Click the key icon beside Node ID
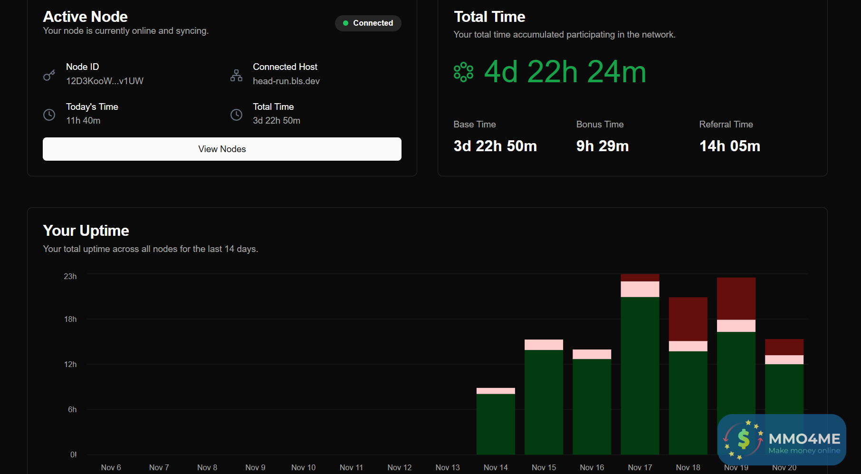The width and height of the screenshot is (861, 474). [x=49, y=75]
